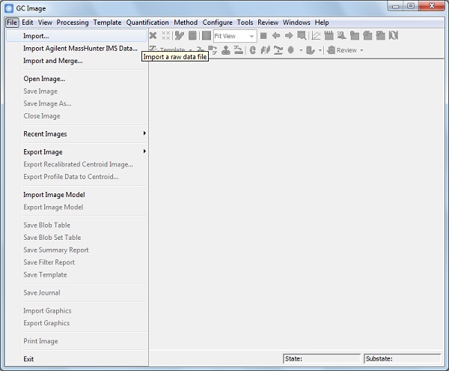Open the Configure menu
The height and width of the screenshot is (371, 449).
point(217,22)
